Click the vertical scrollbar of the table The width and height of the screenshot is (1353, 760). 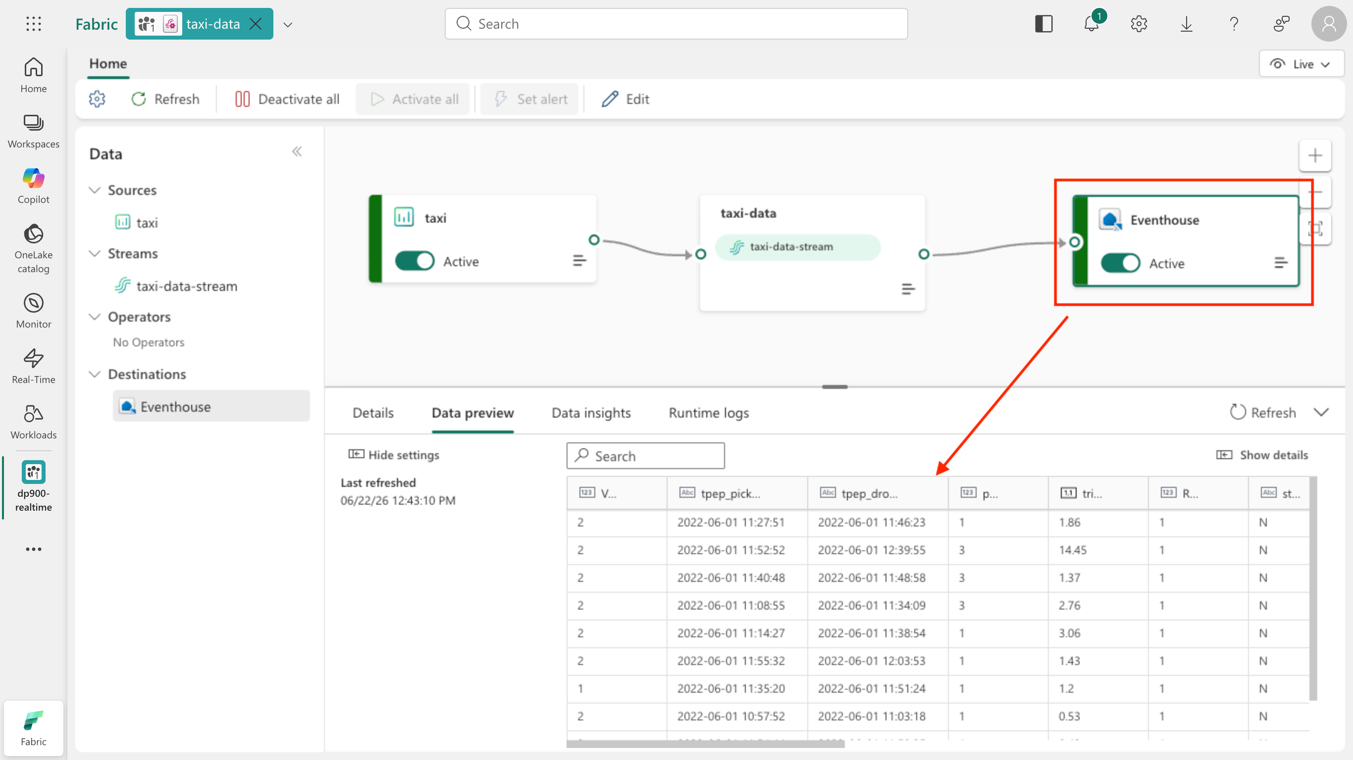(x=1312, y=588)
